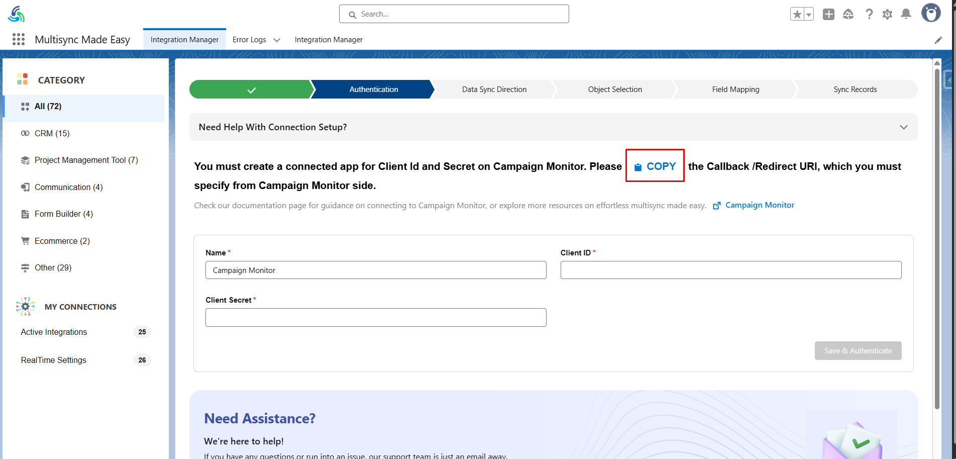Click the Client ID input field
The height and width of the screenshot is (459, 956).
(x=730, y=270)
